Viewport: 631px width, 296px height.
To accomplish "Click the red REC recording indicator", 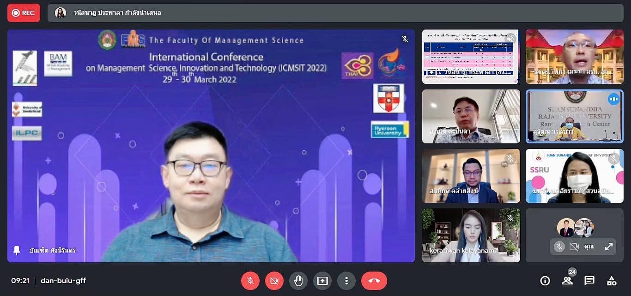I will click(24, 13).
